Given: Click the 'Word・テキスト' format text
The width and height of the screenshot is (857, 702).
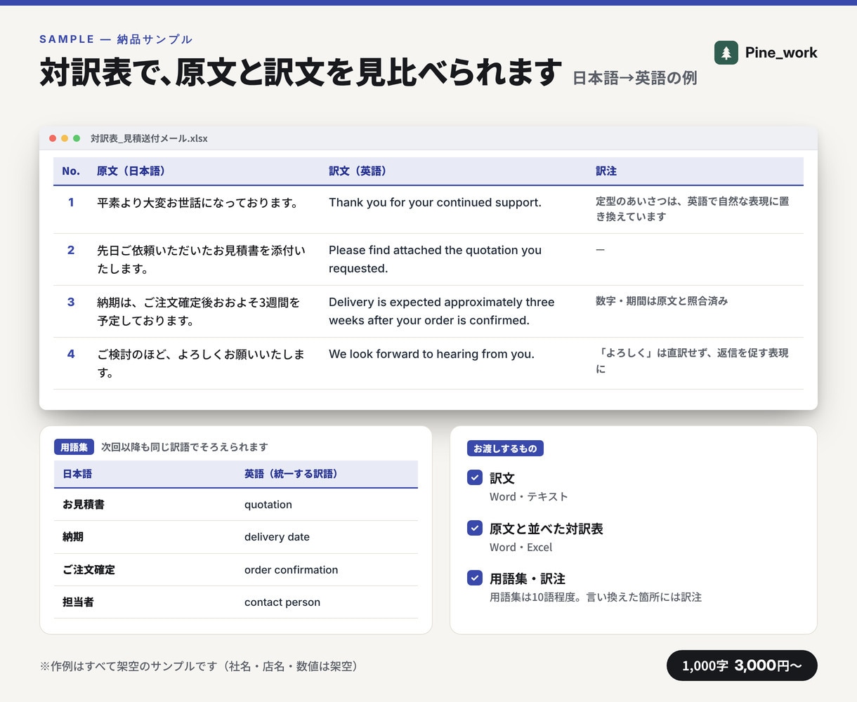Looking at the screenshot, I should [529, 497].
